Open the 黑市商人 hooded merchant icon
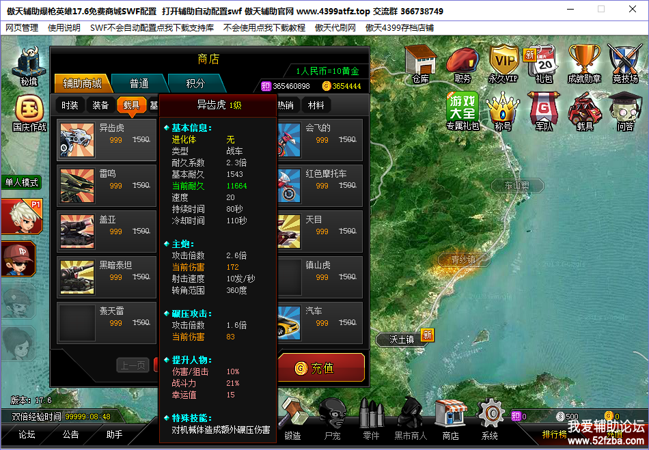The width and height of the screenshot is (649, 450). coord(411,419)
